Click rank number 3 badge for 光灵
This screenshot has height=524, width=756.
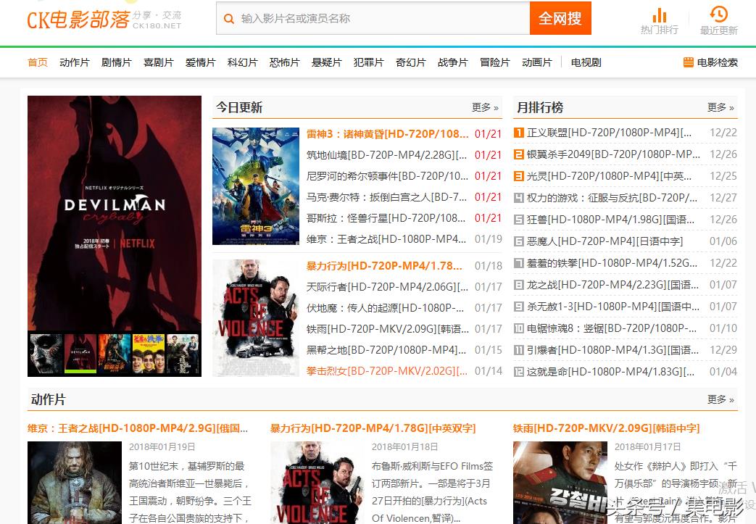pyautogui.click(x=519, y=176)
